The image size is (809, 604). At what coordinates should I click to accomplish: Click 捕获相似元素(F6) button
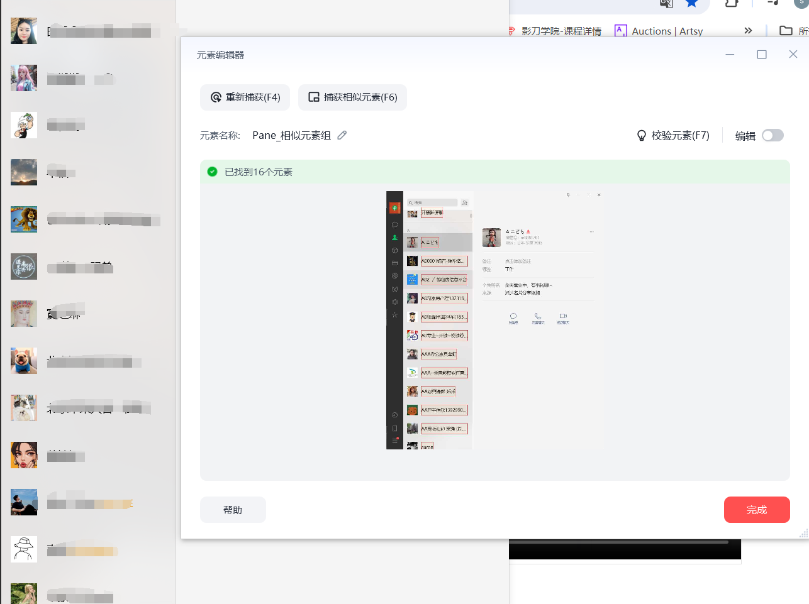[352, 97]
